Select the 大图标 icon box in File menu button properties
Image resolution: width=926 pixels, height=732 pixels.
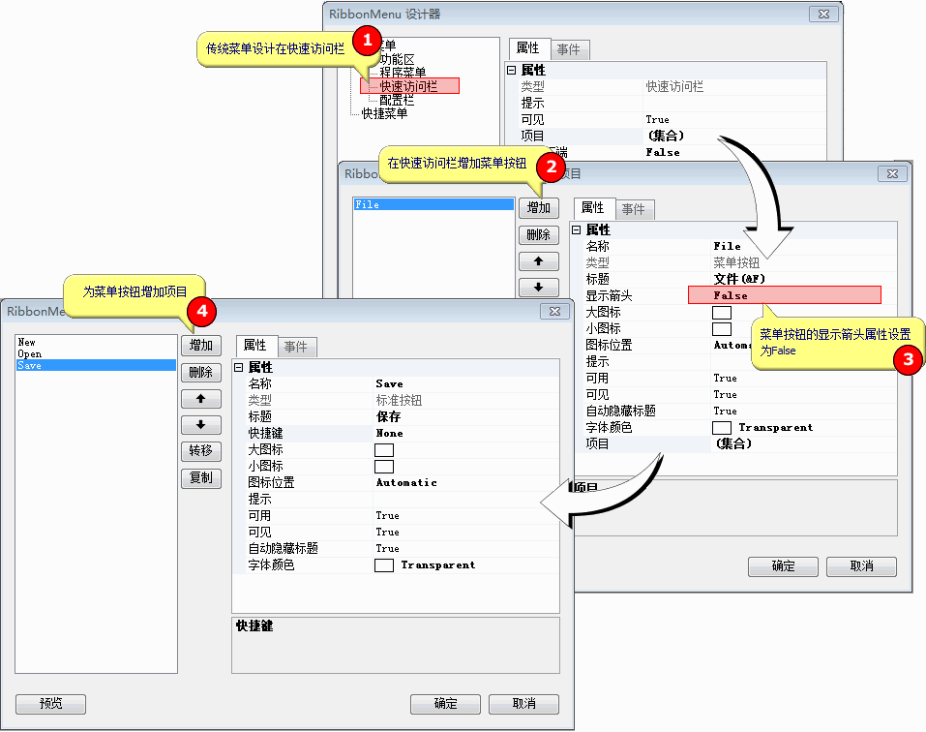pyautogui.click(x=722, y=313)
